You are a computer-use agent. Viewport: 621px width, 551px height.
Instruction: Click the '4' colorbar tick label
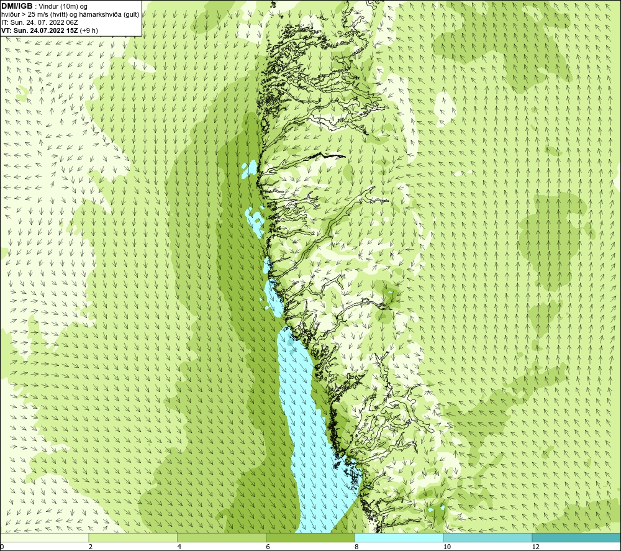click(x=179, y=547)
